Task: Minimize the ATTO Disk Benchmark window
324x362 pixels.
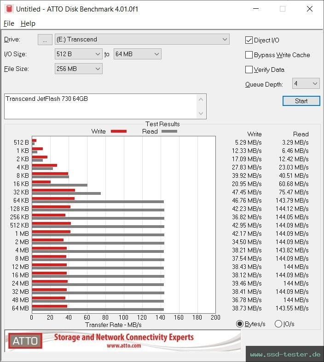Action: coord(256,9)
